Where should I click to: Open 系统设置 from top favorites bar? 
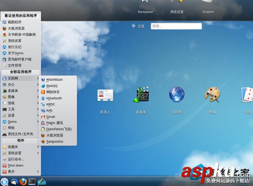point(177,7)
